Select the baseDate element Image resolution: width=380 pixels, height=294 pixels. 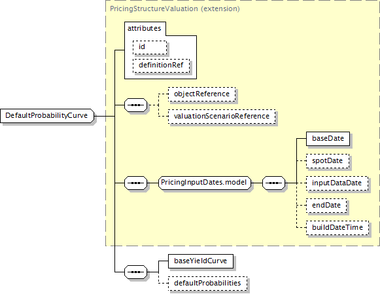click(328, 139)
